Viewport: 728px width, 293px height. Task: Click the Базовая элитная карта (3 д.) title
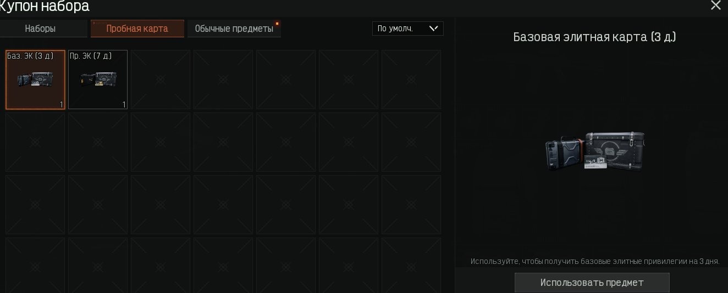tap(594, 37)
